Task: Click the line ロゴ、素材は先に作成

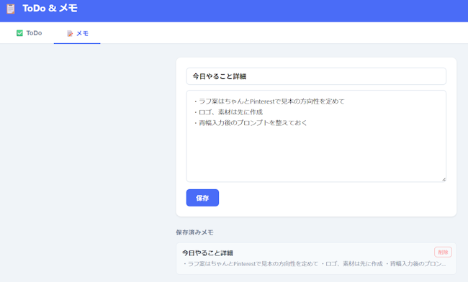Action: pos(228,112)
